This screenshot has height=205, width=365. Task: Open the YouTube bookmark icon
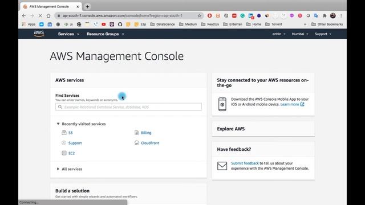point(104,24)
